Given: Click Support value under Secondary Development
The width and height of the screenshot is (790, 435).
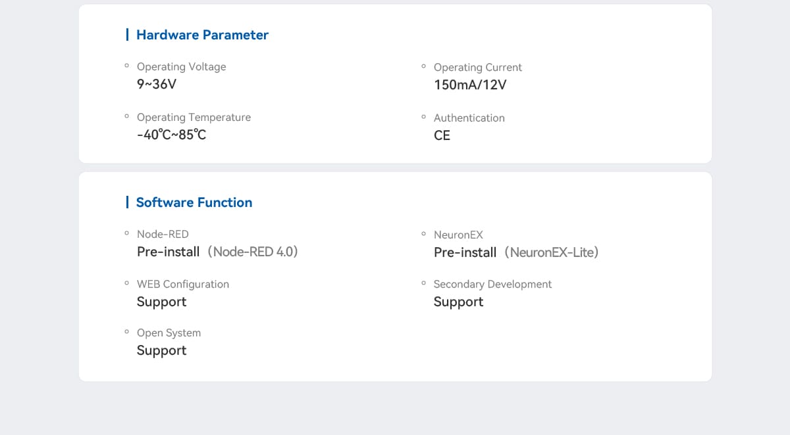Looking at the screenshot, I should coord(458,302).
